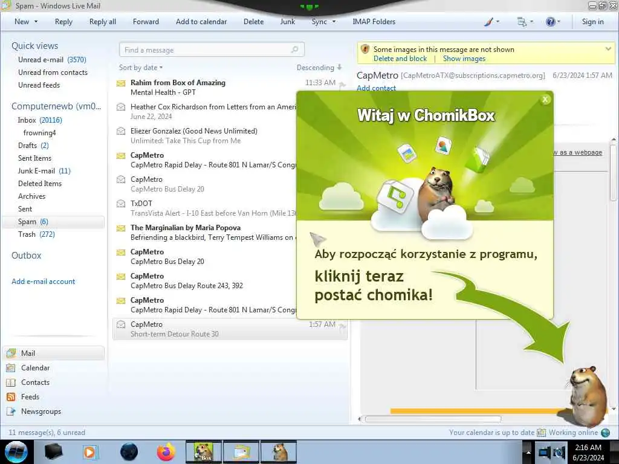Switch to Contacts pane

(x=35, y=382)
